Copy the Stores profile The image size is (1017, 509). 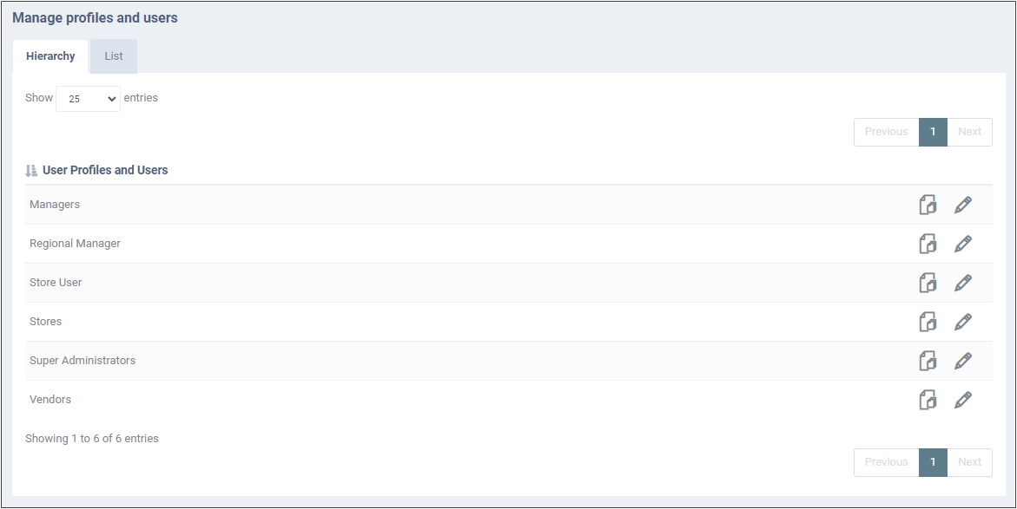pos(928,321)
